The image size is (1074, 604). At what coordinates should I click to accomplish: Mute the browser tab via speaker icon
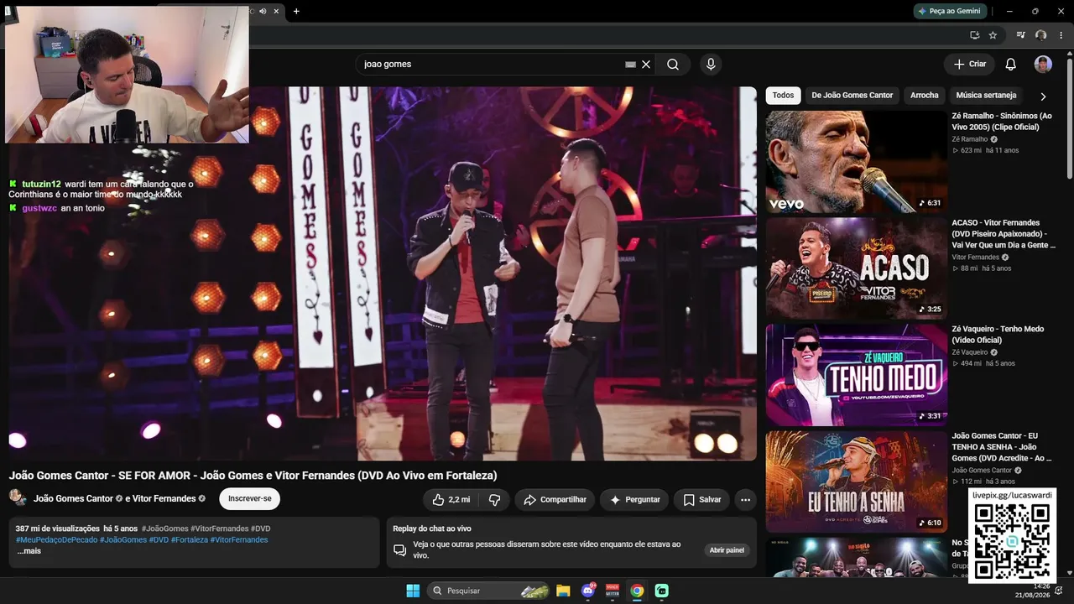263,11
